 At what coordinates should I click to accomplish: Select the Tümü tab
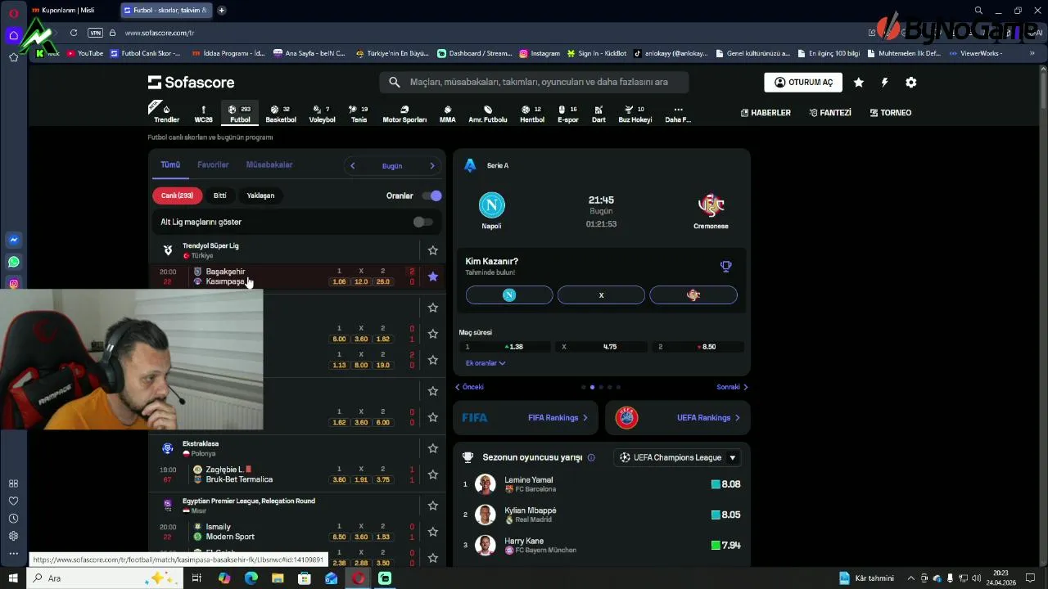click(170, 165)
